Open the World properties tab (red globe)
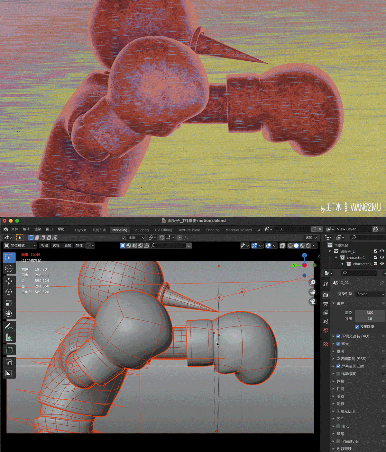386x452 pixels. coord(326,330)
